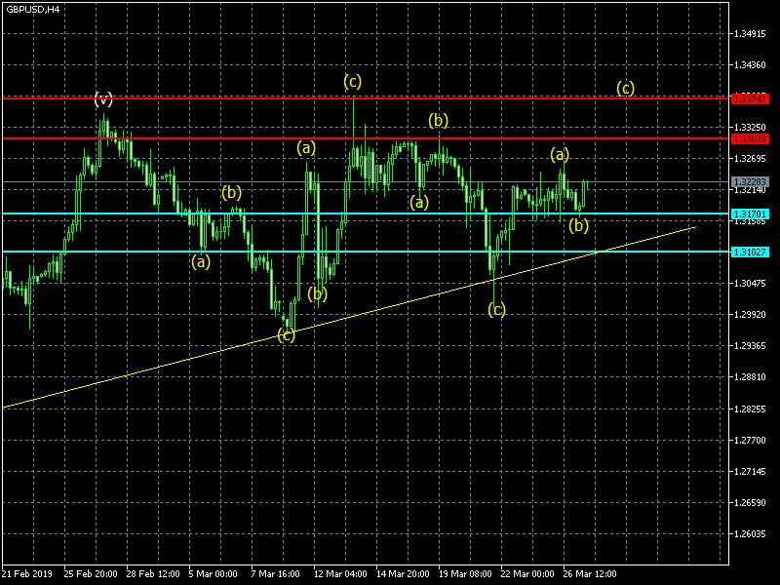This screenshot has width=780, height=585.
Task: Click the 1.29365 price axis label
Action: (750, 346)
